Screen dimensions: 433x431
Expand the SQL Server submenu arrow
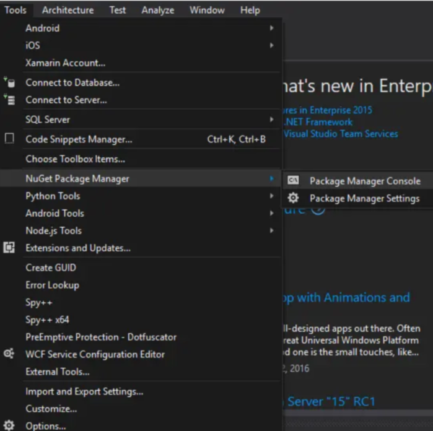pyautogui.click(x=271, y=120)
